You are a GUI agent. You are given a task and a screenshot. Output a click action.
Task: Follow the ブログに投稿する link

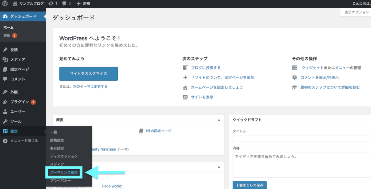(x=206, y=68)
